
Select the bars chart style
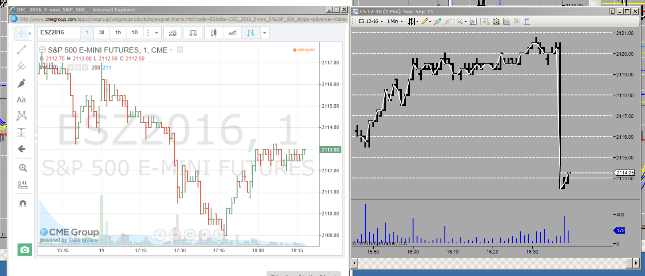coord(251,33)
